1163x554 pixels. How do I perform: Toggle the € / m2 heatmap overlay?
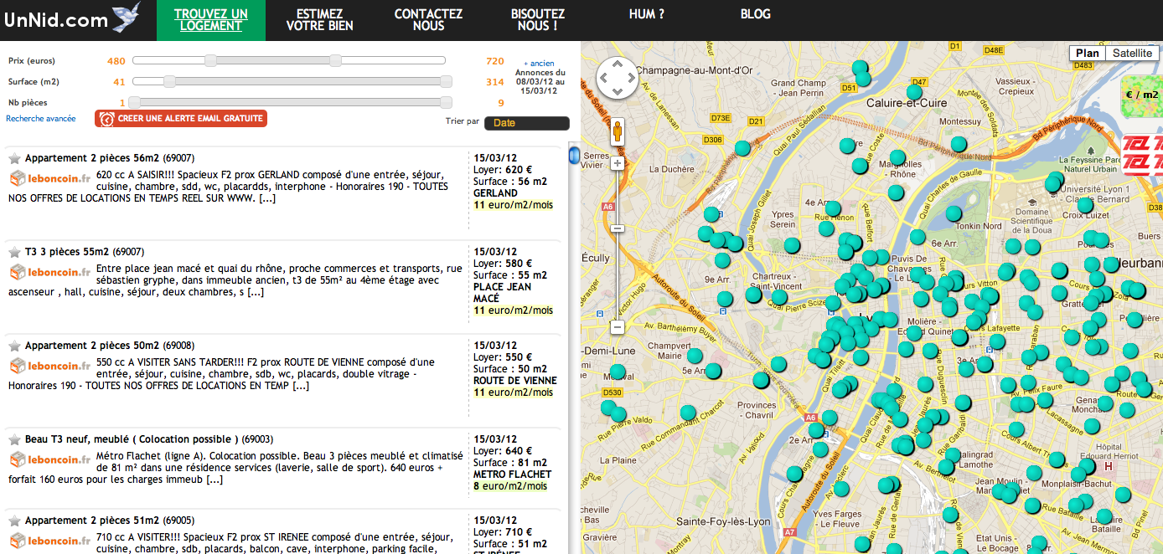(x=1141, y=95)
